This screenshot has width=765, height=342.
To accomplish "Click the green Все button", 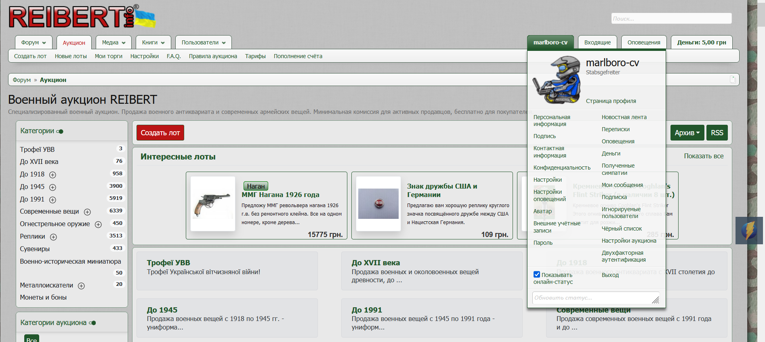I will click(x=32, y=339).
